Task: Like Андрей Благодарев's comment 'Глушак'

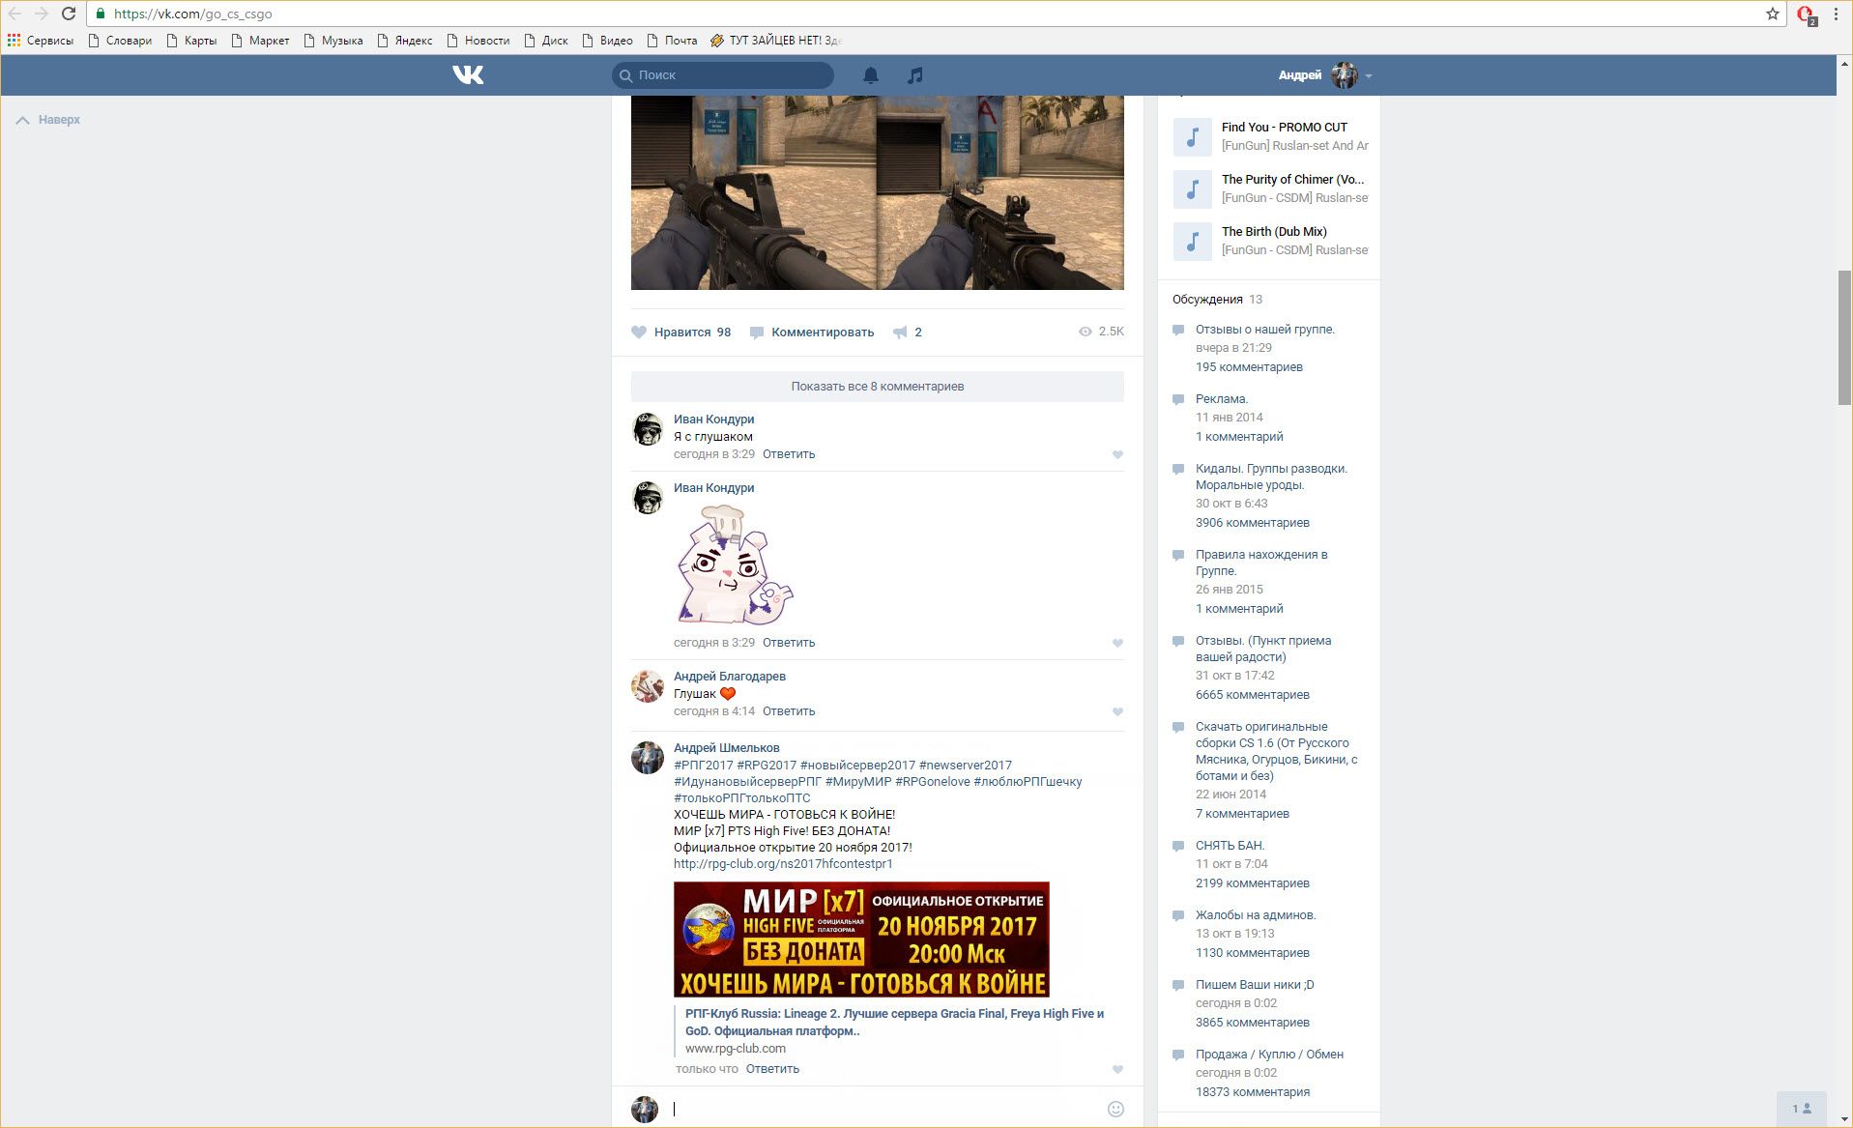Action: click(x=1117, y=711)
